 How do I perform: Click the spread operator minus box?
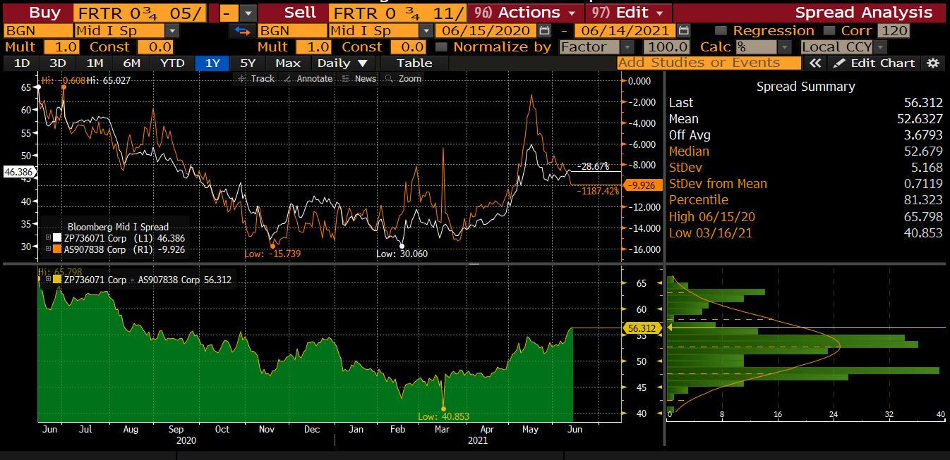point(228,13)
